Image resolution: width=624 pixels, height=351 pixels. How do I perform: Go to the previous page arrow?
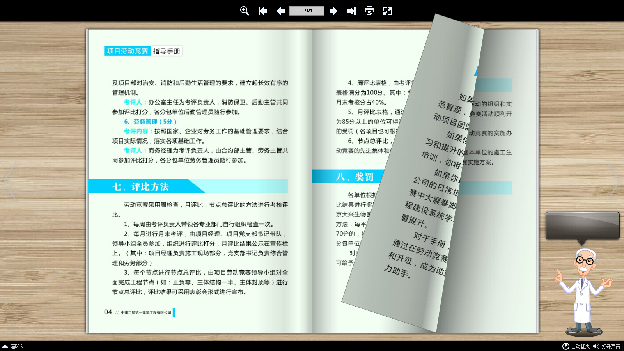point(280,11)
